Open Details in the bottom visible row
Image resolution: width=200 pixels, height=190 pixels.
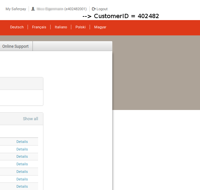point(22,186)
